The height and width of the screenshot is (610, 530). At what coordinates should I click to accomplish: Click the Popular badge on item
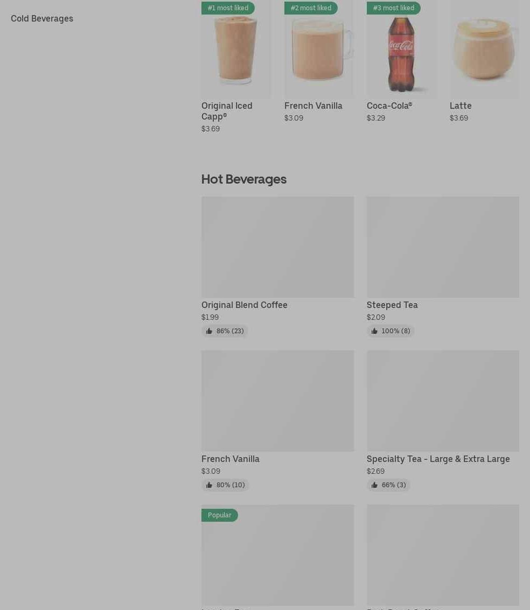point(219,515)
